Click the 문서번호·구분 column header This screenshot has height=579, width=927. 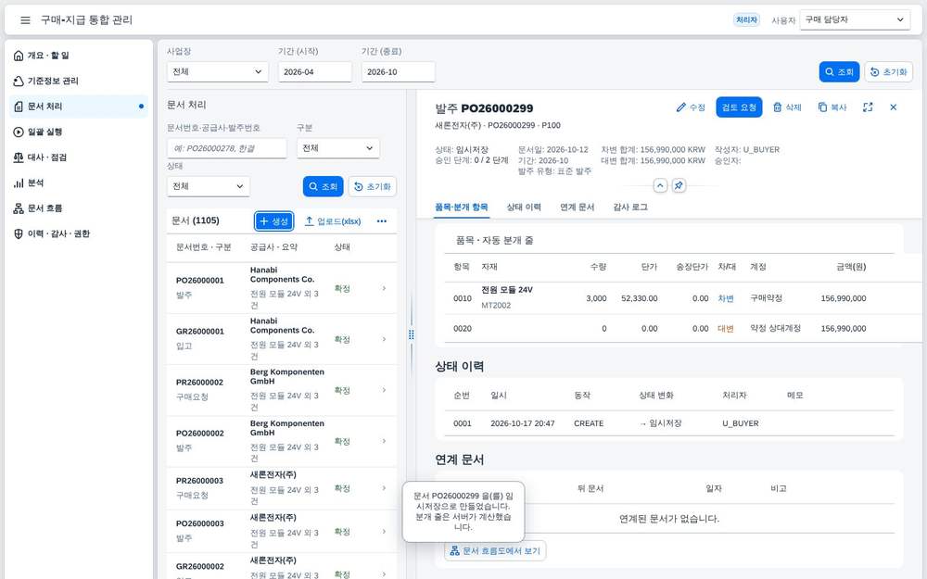tap(203, 247)
